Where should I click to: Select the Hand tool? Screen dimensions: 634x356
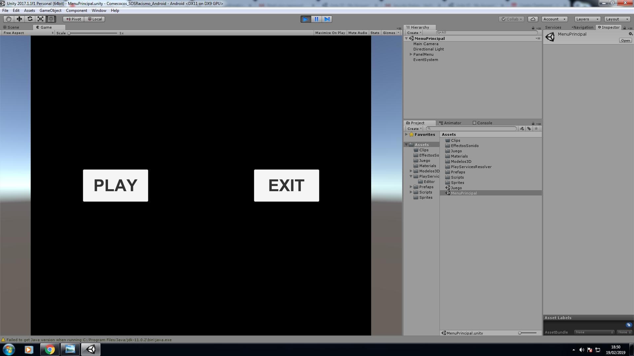coord(8,19)
